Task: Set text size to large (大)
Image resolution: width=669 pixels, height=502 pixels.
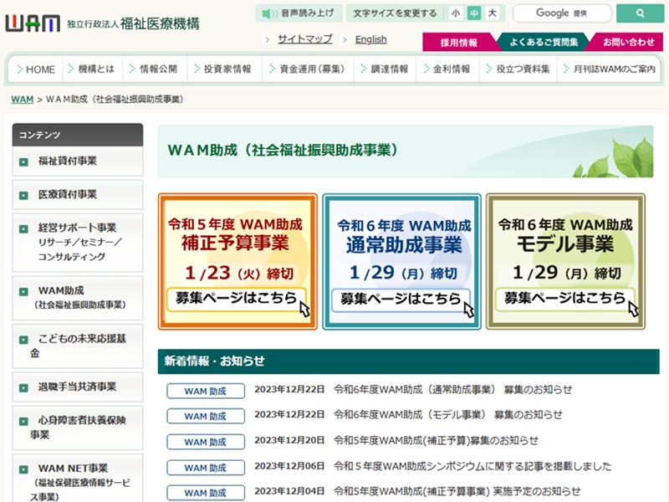Action: click(493, 13)
